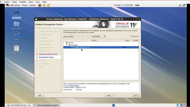Select the Checks root tree row
The width and height of the screenshot is (190, 107).
coord(101,43)
